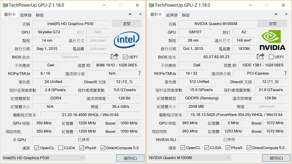This screenshot has height=164, width=292.
Task: Click the GM107 GPU field
Action: [x=195, y=32]
